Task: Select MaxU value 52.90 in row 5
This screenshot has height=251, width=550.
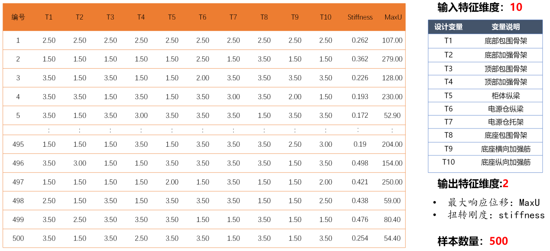Action: [392, 116]
